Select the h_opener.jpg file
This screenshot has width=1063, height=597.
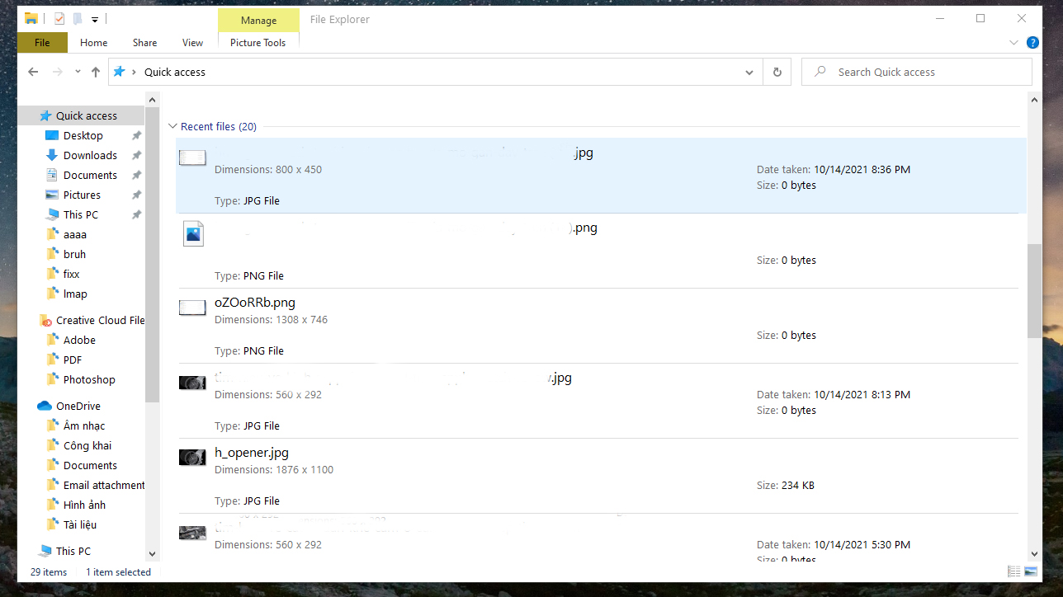601,476
